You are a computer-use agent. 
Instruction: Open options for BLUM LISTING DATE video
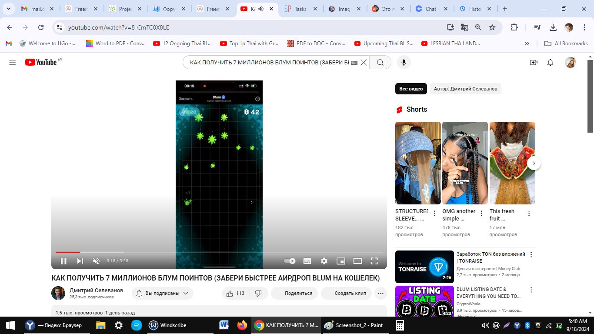(531, 290)
